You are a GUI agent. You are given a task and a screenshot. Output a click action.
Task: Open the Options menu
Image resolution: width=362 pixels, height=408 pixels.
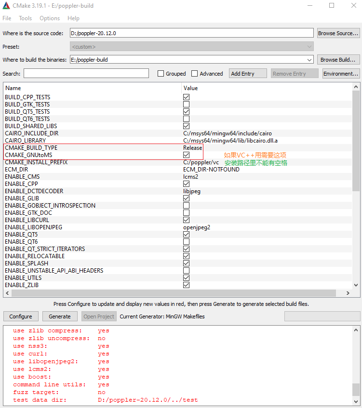point(50,18)
